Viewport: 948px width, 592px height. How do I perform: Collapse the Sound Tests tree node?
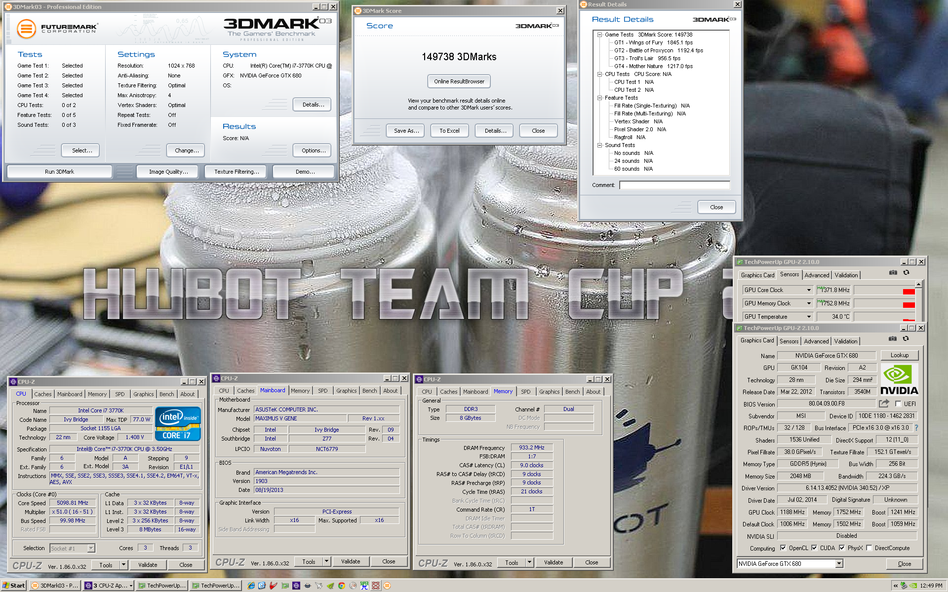click(x=599, y=145)
